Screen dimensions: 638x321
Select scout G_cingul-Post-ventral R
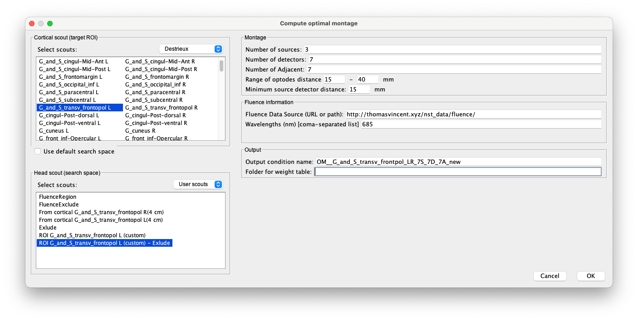pos(157,123)
